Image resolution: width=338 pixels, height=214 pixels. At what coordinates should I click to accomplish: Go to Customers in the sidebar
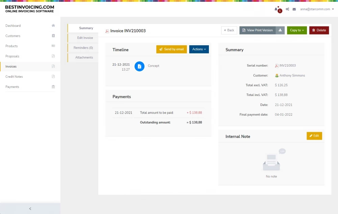pos(13,36)
